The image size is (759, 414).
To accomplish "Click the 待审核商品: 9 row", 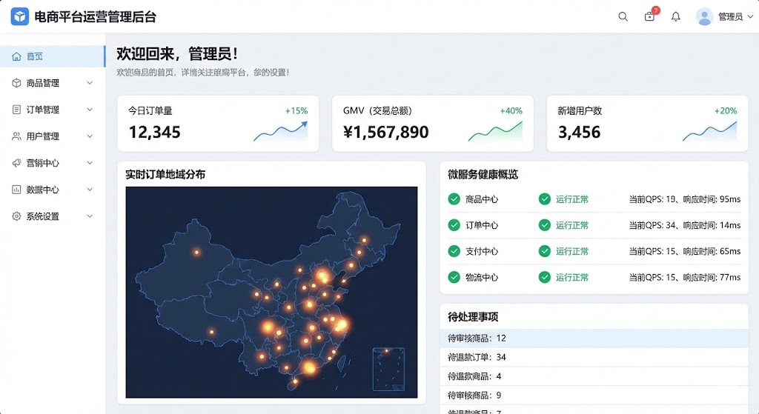I will point(594,395).
